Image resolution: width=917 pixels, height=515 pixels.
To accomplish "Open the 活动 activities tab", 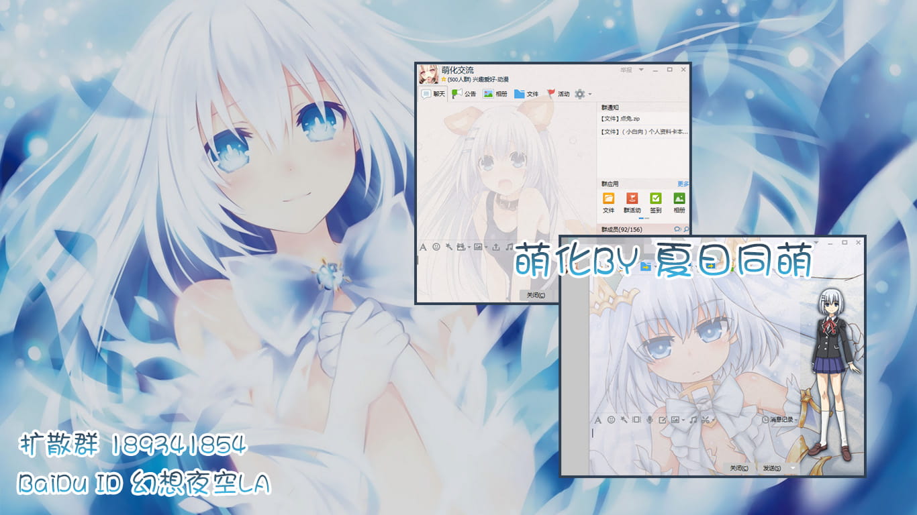I will pyautogui.click(x=558, y=94).
